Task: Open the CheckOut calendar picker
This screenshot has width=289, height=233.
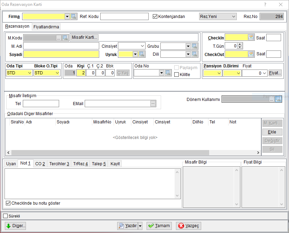Action: point(251,54)
